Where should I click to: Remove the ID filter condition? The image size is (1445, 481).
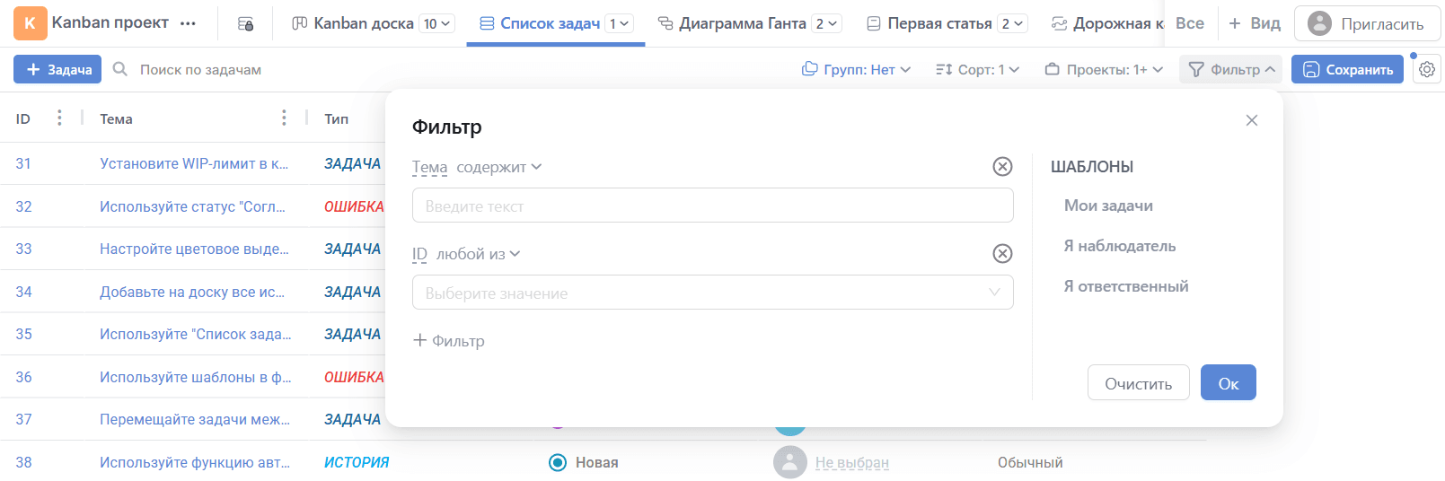click(x=1002, y=254)
